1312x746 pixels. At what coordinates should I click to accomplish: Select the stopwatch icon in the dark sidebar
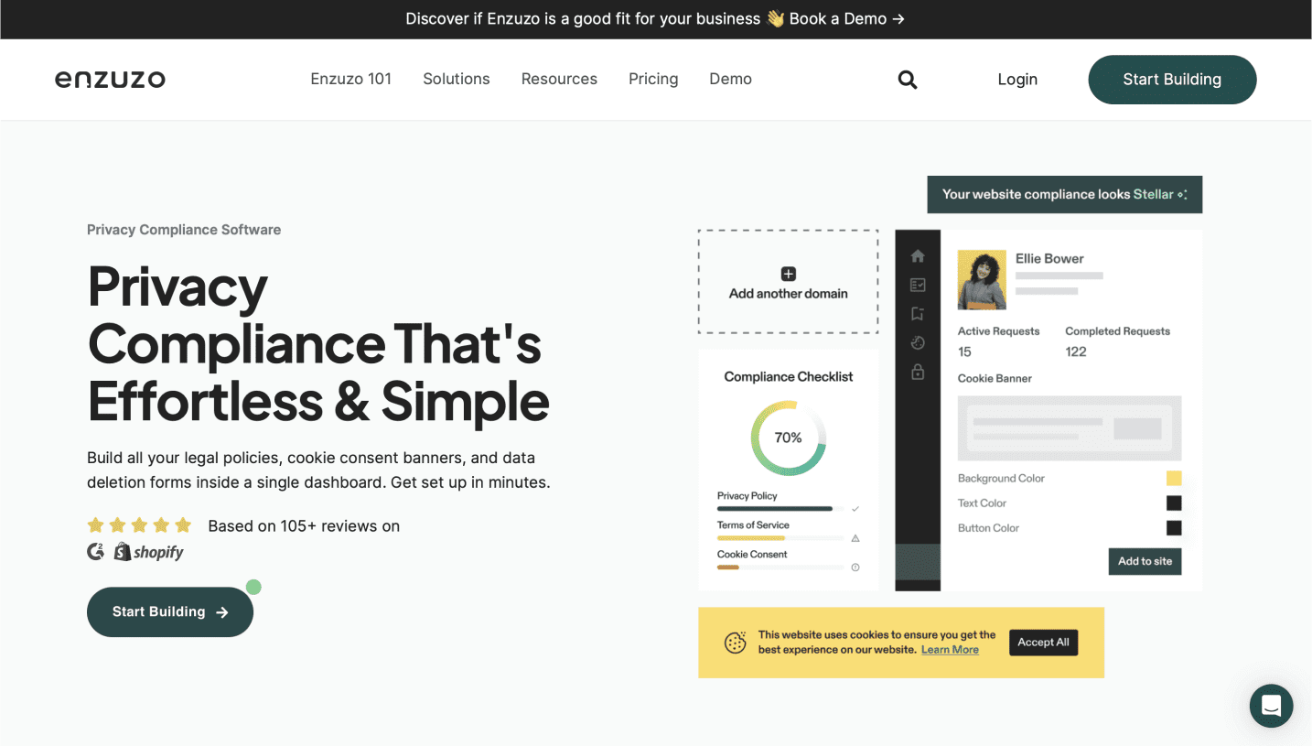tap(918, 342)
